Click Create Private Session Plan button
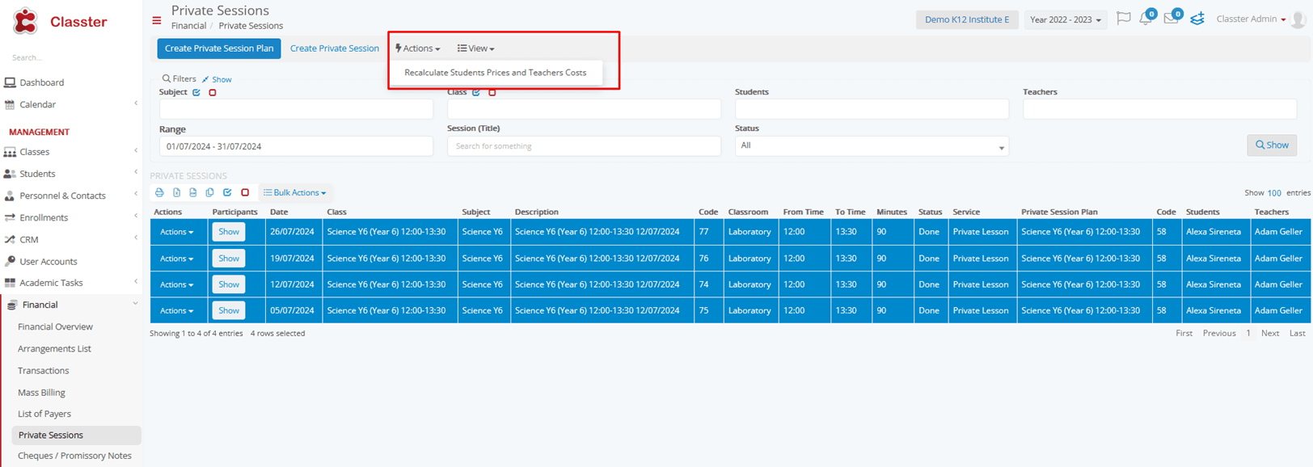 click(x=219, y=48)
